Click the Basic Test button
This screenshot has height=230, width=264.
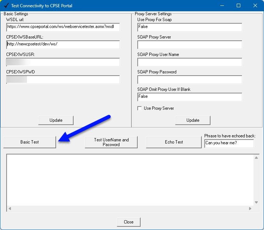tap(29, 142)
